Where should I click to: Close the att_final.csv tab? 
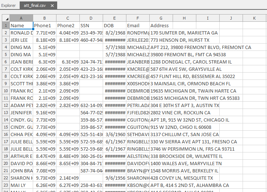52,6
